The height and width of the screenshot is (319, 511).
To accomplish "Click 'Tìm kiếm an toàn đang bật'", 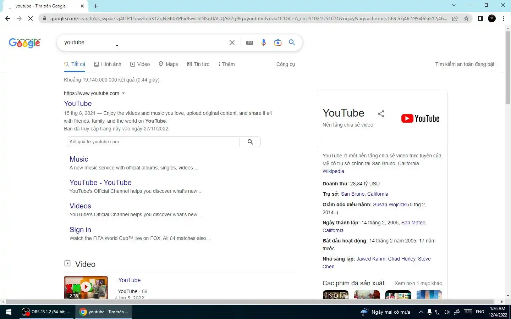I will coord(465,64).
